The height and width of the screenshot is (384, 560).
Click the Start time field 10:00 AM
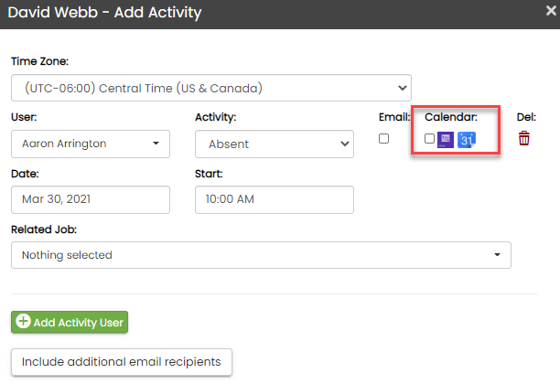274,199
